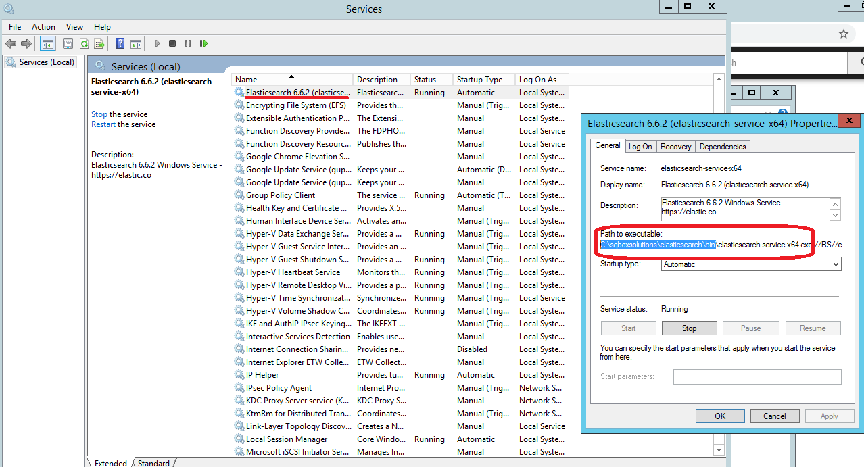Open the View menu
The width and height of the screenshot is (864, 467).
[x=74, y=27]
